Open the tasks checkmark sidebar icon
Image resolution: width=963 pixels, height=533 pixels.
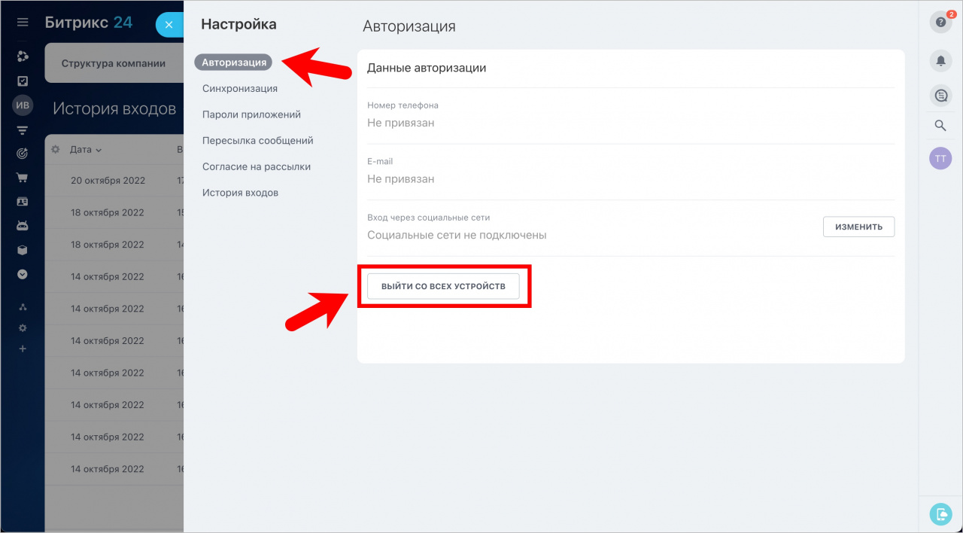click(23, 81)
